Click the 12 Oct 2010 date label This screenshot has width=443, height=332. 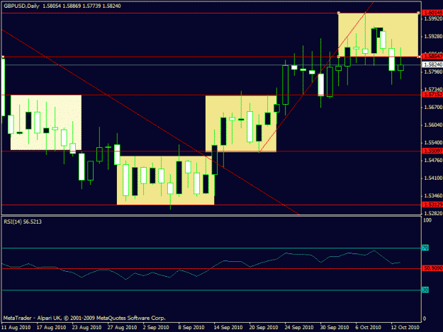click(405, 328)
